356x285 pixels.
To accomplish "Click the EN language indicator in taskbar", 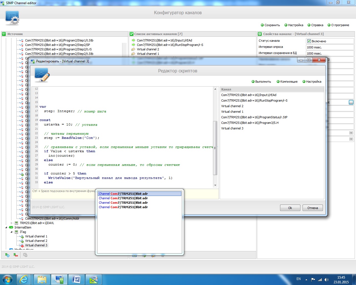I will tap(298, 279).
